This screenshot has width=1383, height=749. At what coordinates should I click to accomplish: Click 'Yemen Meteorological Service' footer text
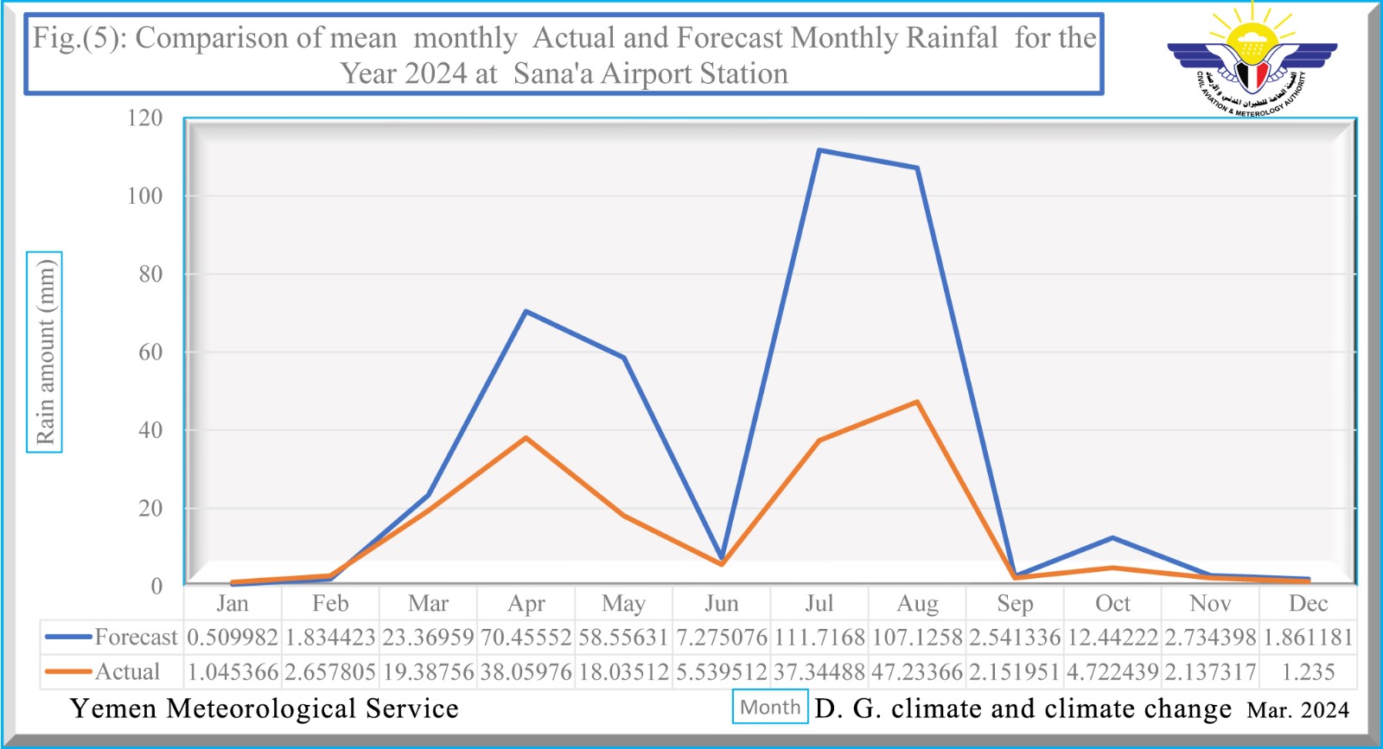click(264, 708)
